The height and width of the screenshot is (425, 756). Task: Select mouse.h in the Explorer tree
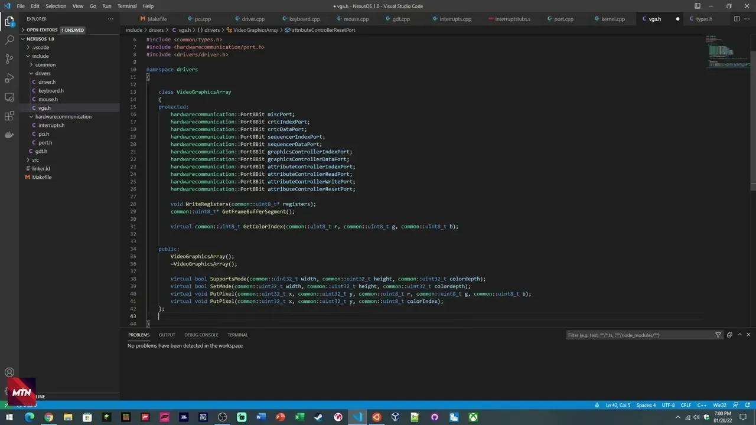coord(47,99)
